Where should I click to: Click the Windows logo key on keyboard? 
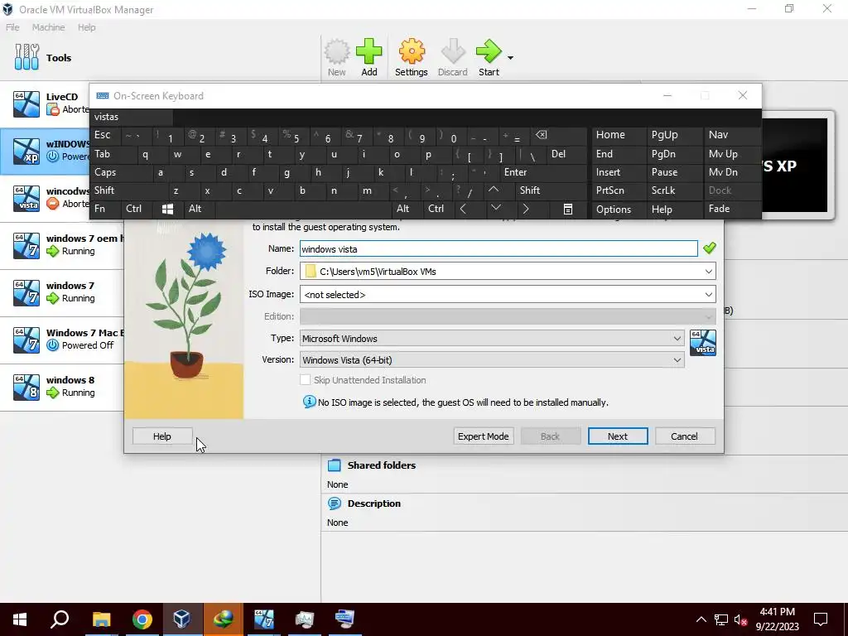[x=167, y=210]
